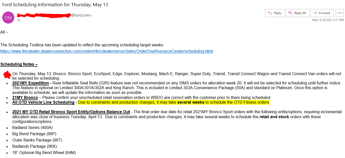Image resolution: width=345 pixels, height=158 pixels.
Task: Select the email subject line text
Action: tap(55, 5)
